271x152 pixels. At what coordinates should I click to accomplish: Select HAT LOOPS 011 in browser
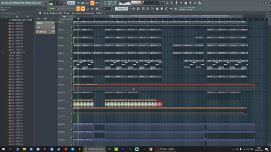19,52
